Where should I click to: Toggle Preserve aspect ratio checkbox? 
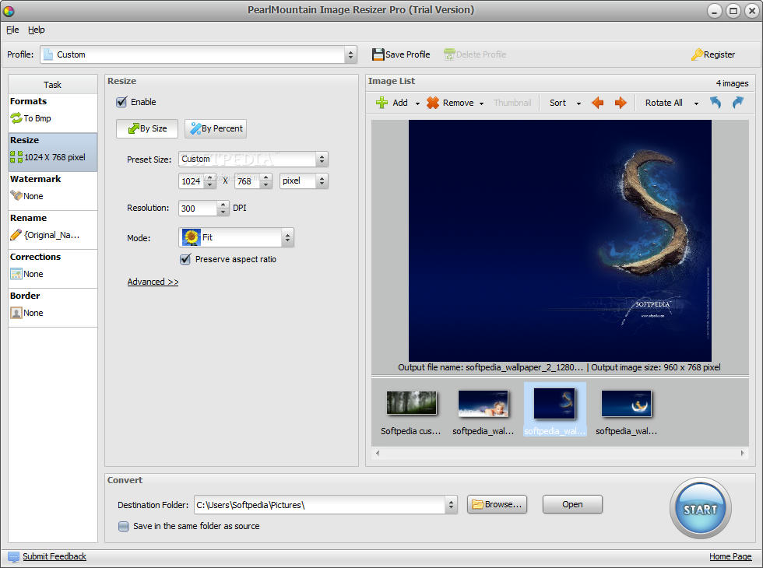tap(185, 259)
